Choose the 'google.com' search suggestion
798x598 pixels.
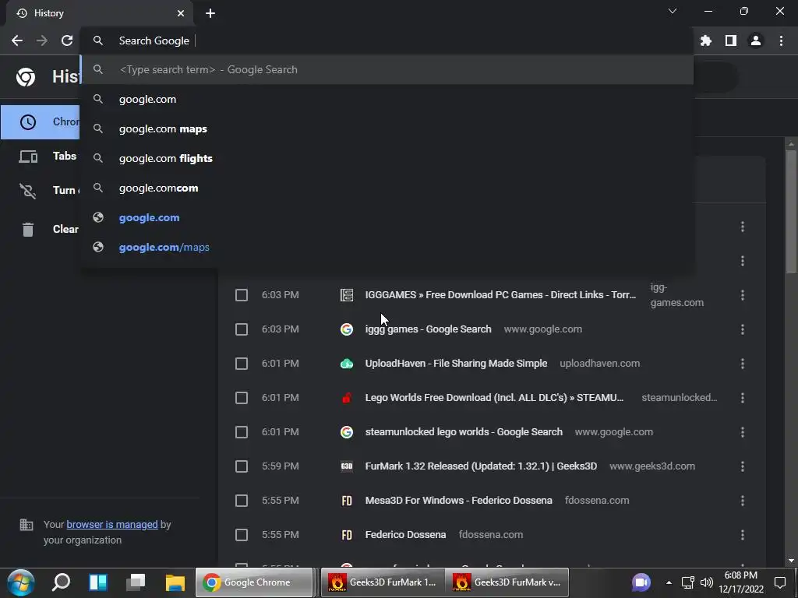tap(387, 99)
